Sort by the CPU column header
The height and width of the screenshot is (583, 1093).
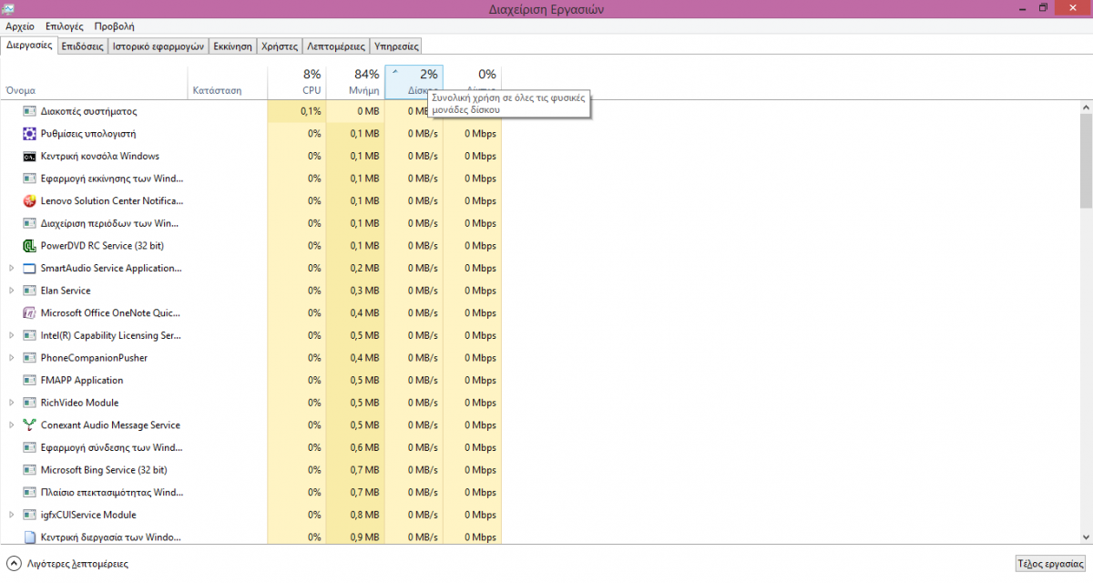(x=297, y=82)
